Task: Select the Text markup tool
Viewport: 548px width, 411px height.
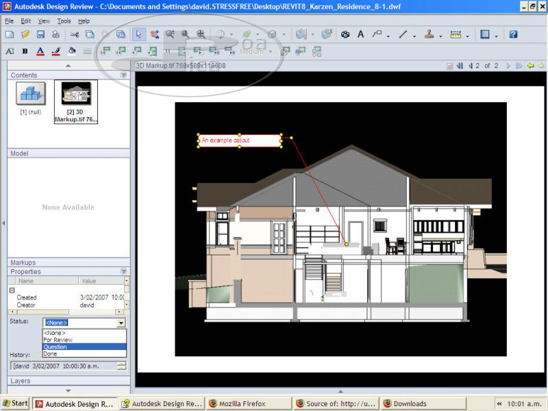Action: pos(361,34)
